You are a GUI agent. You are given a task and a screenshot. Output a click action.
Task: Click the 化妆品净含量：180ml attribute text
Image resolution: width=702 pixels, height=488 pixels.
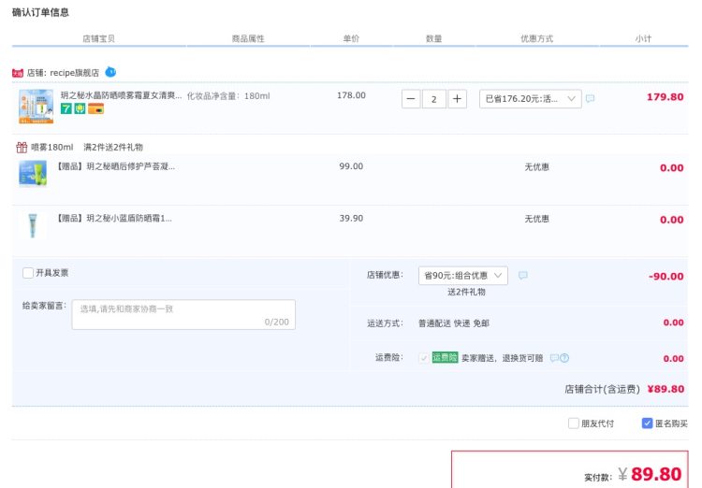228,95
